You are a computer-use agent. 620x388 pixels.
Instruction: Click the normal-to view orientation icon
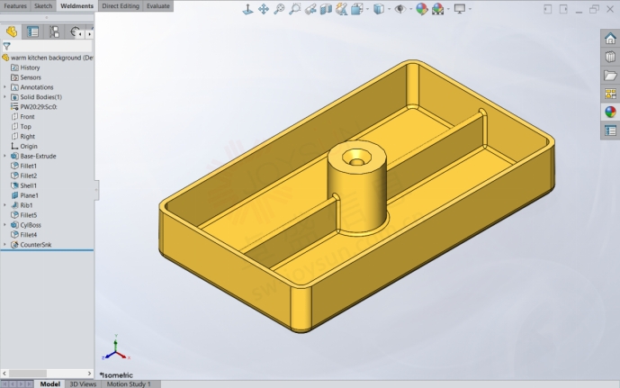[x=247, y=9]
